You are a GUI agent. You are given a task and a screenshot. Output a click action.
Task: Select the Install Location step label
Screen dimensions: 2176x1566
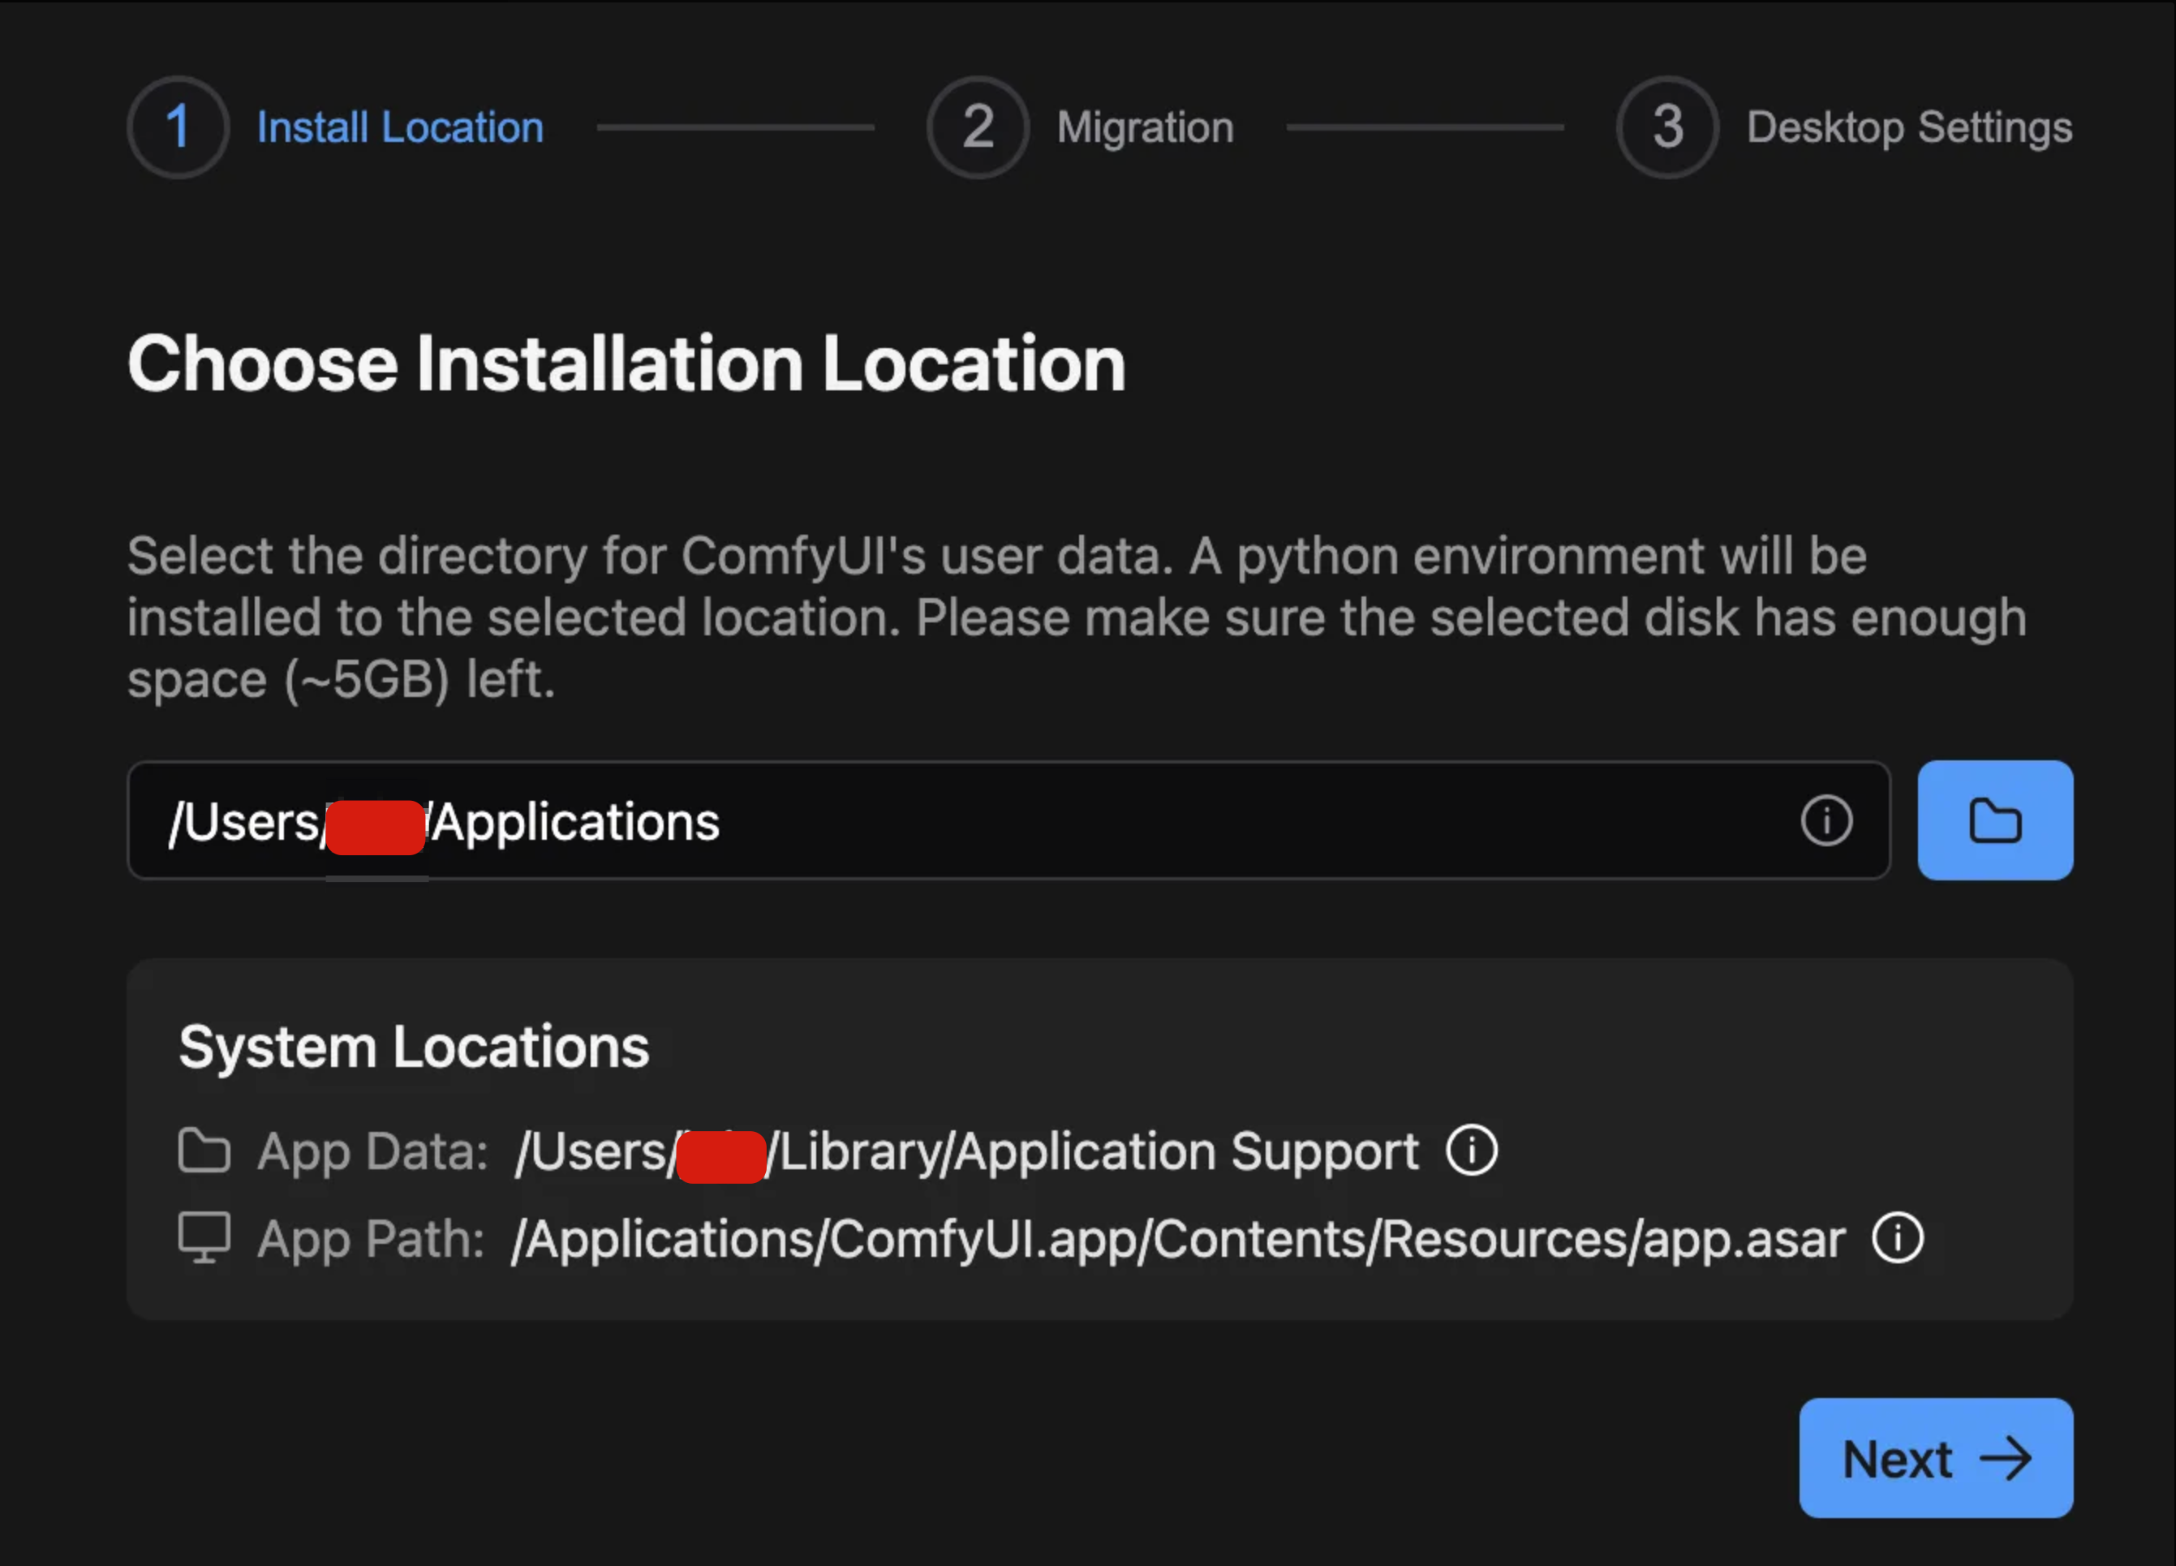(x=400, y=127)
